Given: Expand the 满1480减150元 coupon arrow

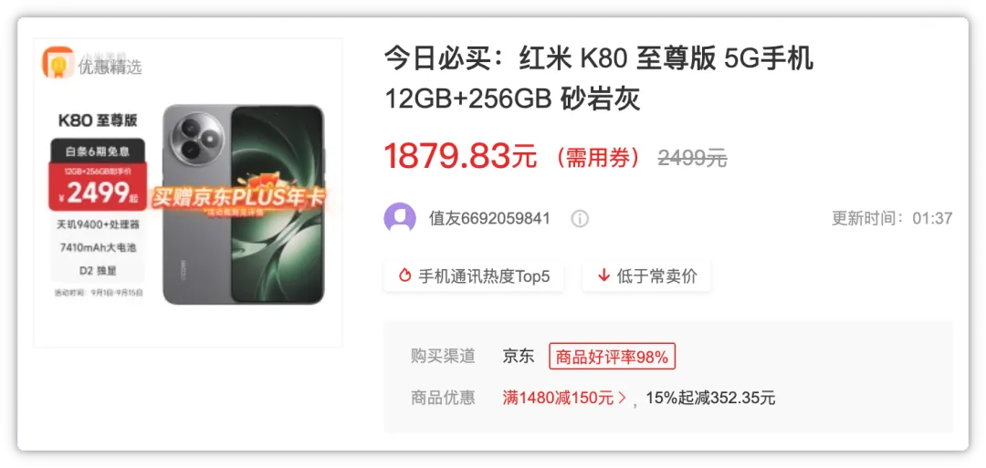Looking at the screenshot, I should click(623, 398).
